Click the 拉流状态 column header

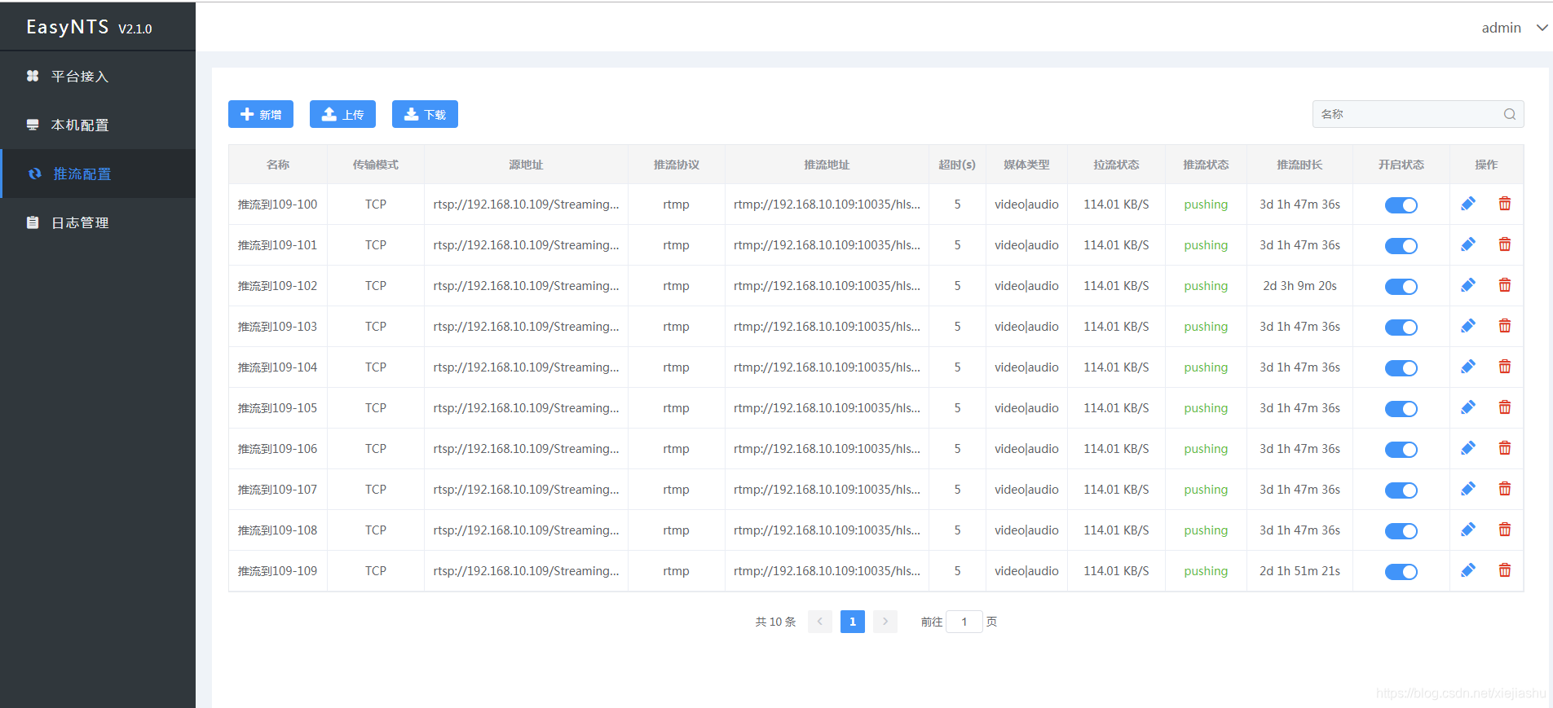click(x=1116, y=165)
